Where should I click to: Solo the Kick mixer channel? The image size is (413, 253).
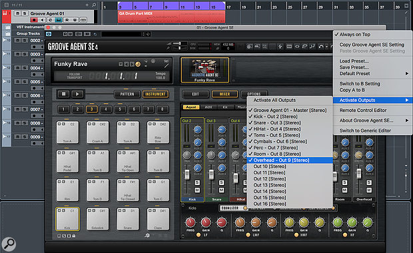(x=197, y=182)
